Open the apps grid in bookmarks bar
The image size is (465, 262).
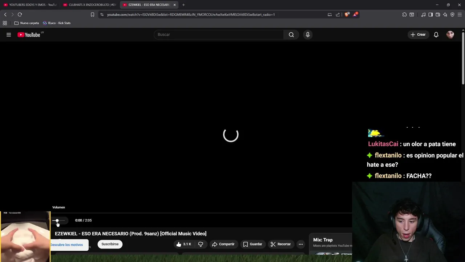(x=5, y=23)
